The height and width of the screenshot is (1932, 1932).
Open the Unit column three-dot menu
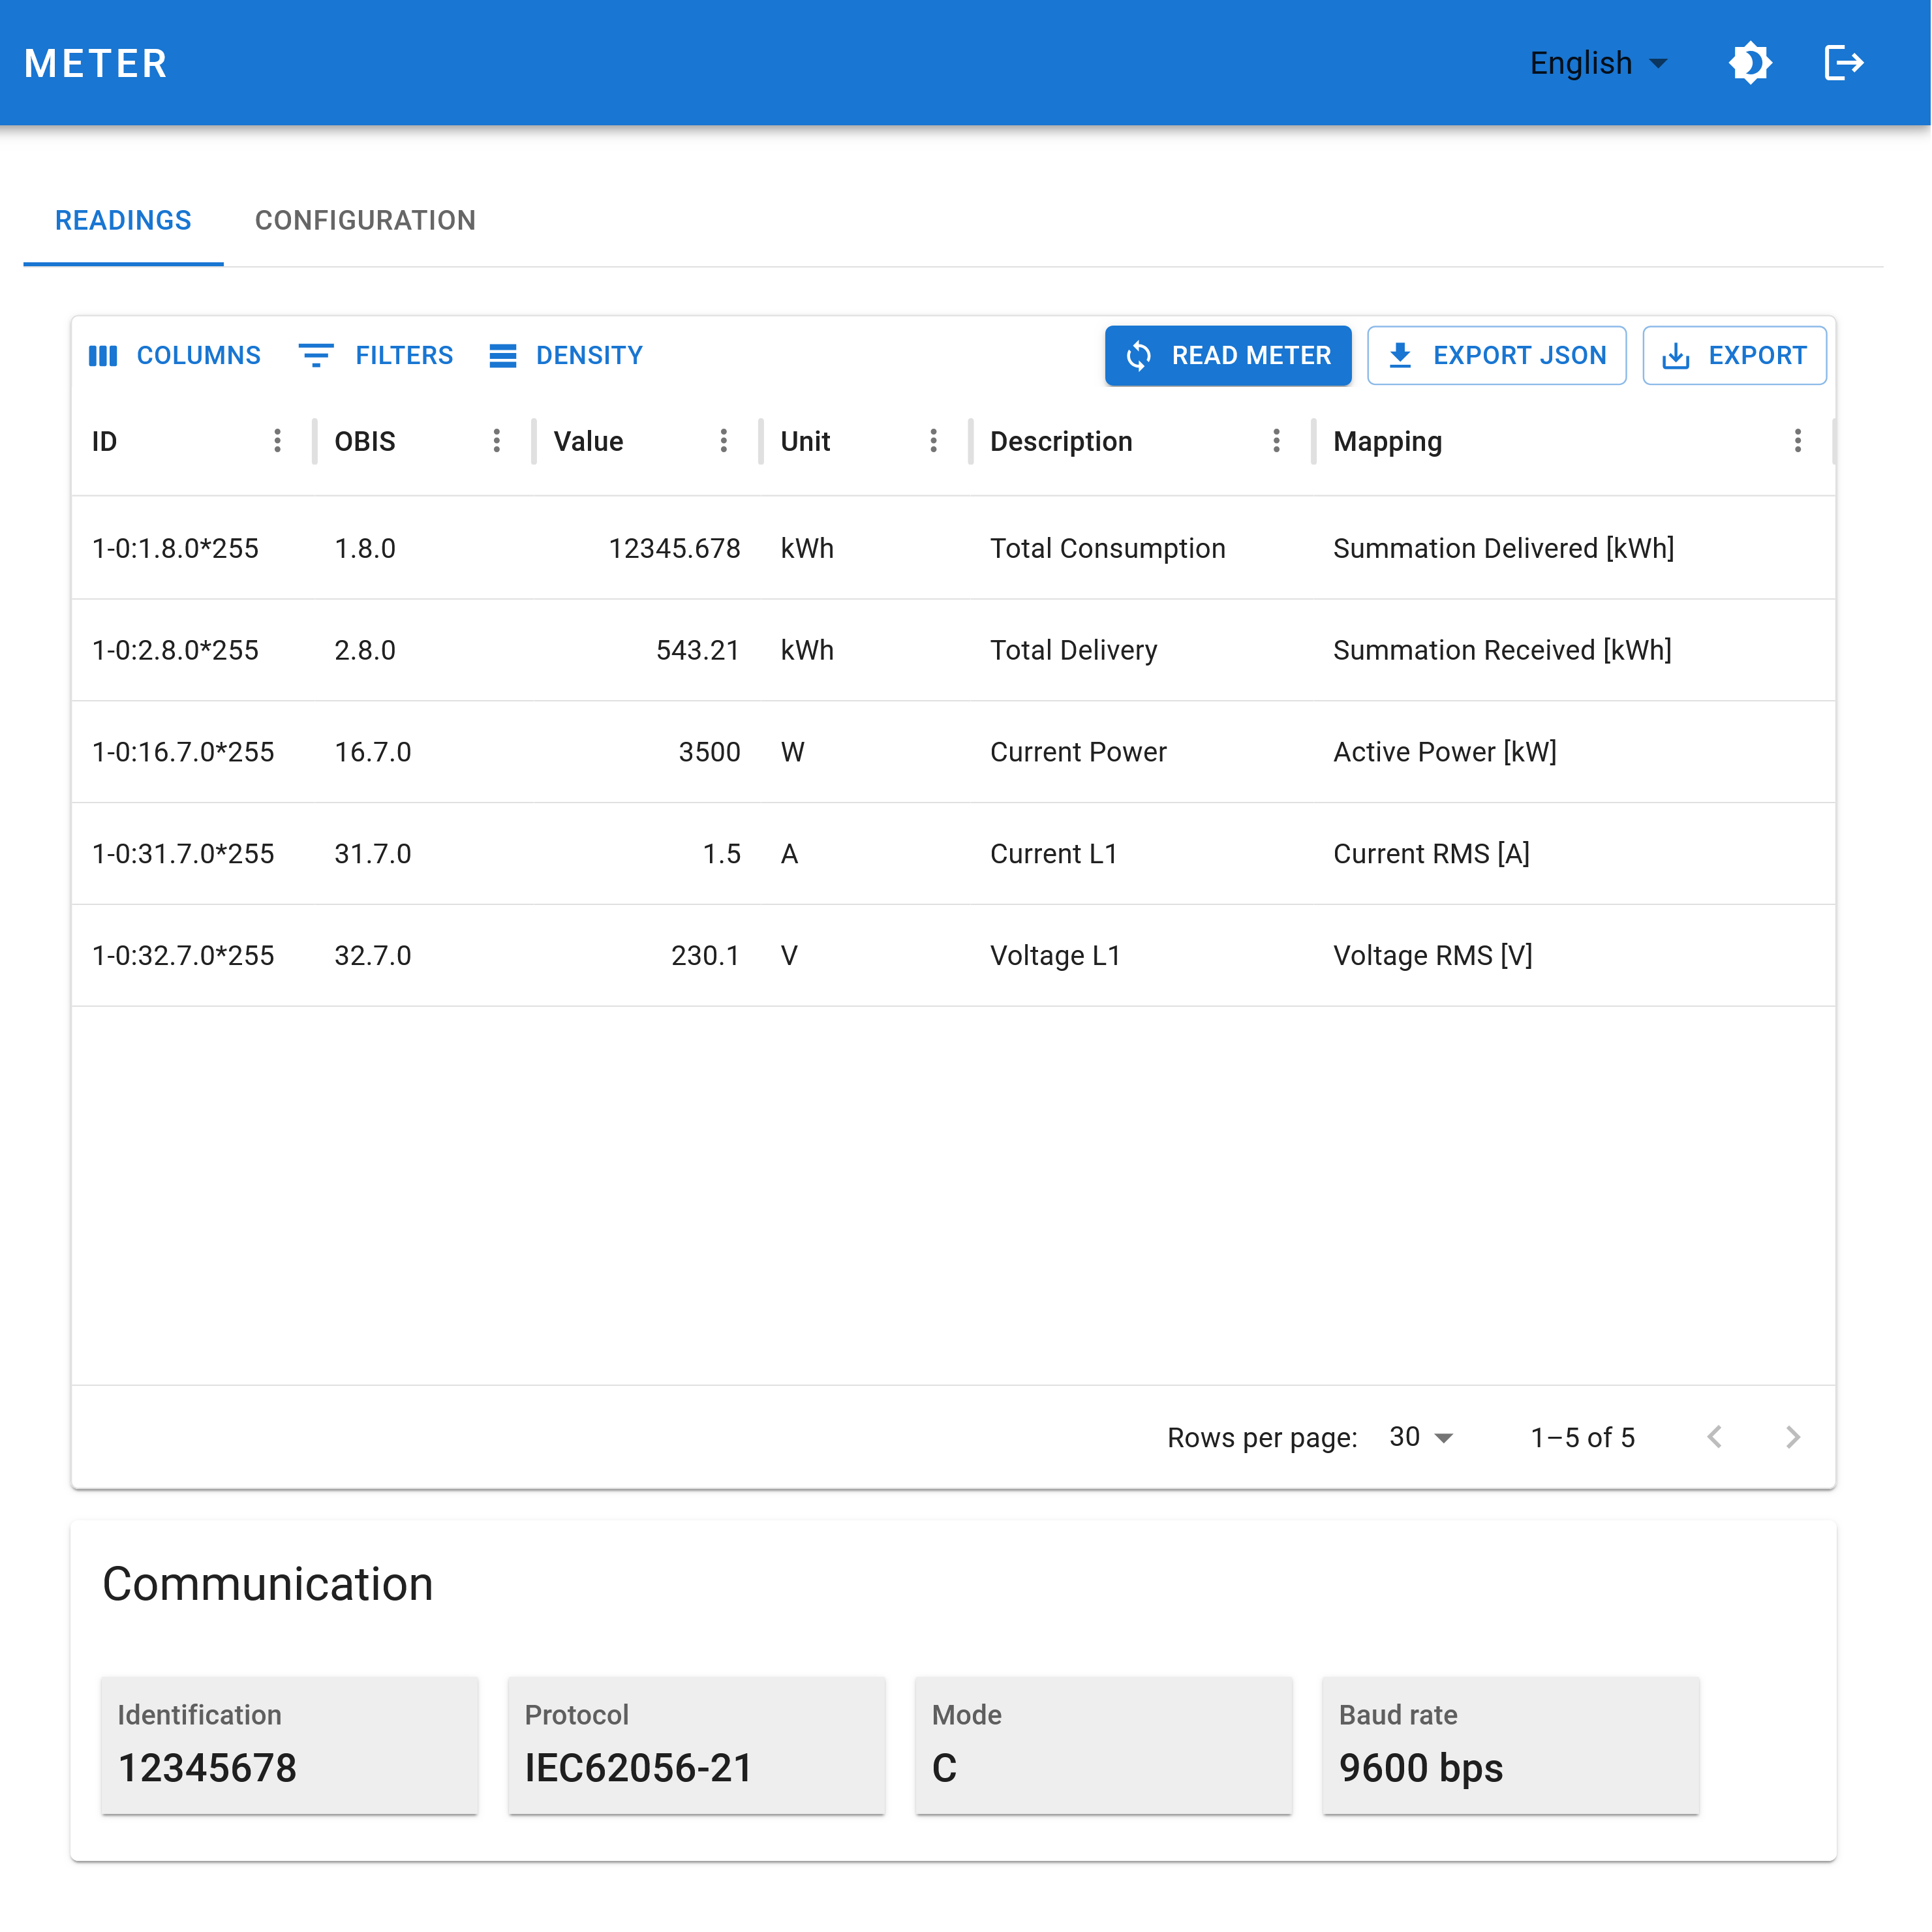(933, 441)
